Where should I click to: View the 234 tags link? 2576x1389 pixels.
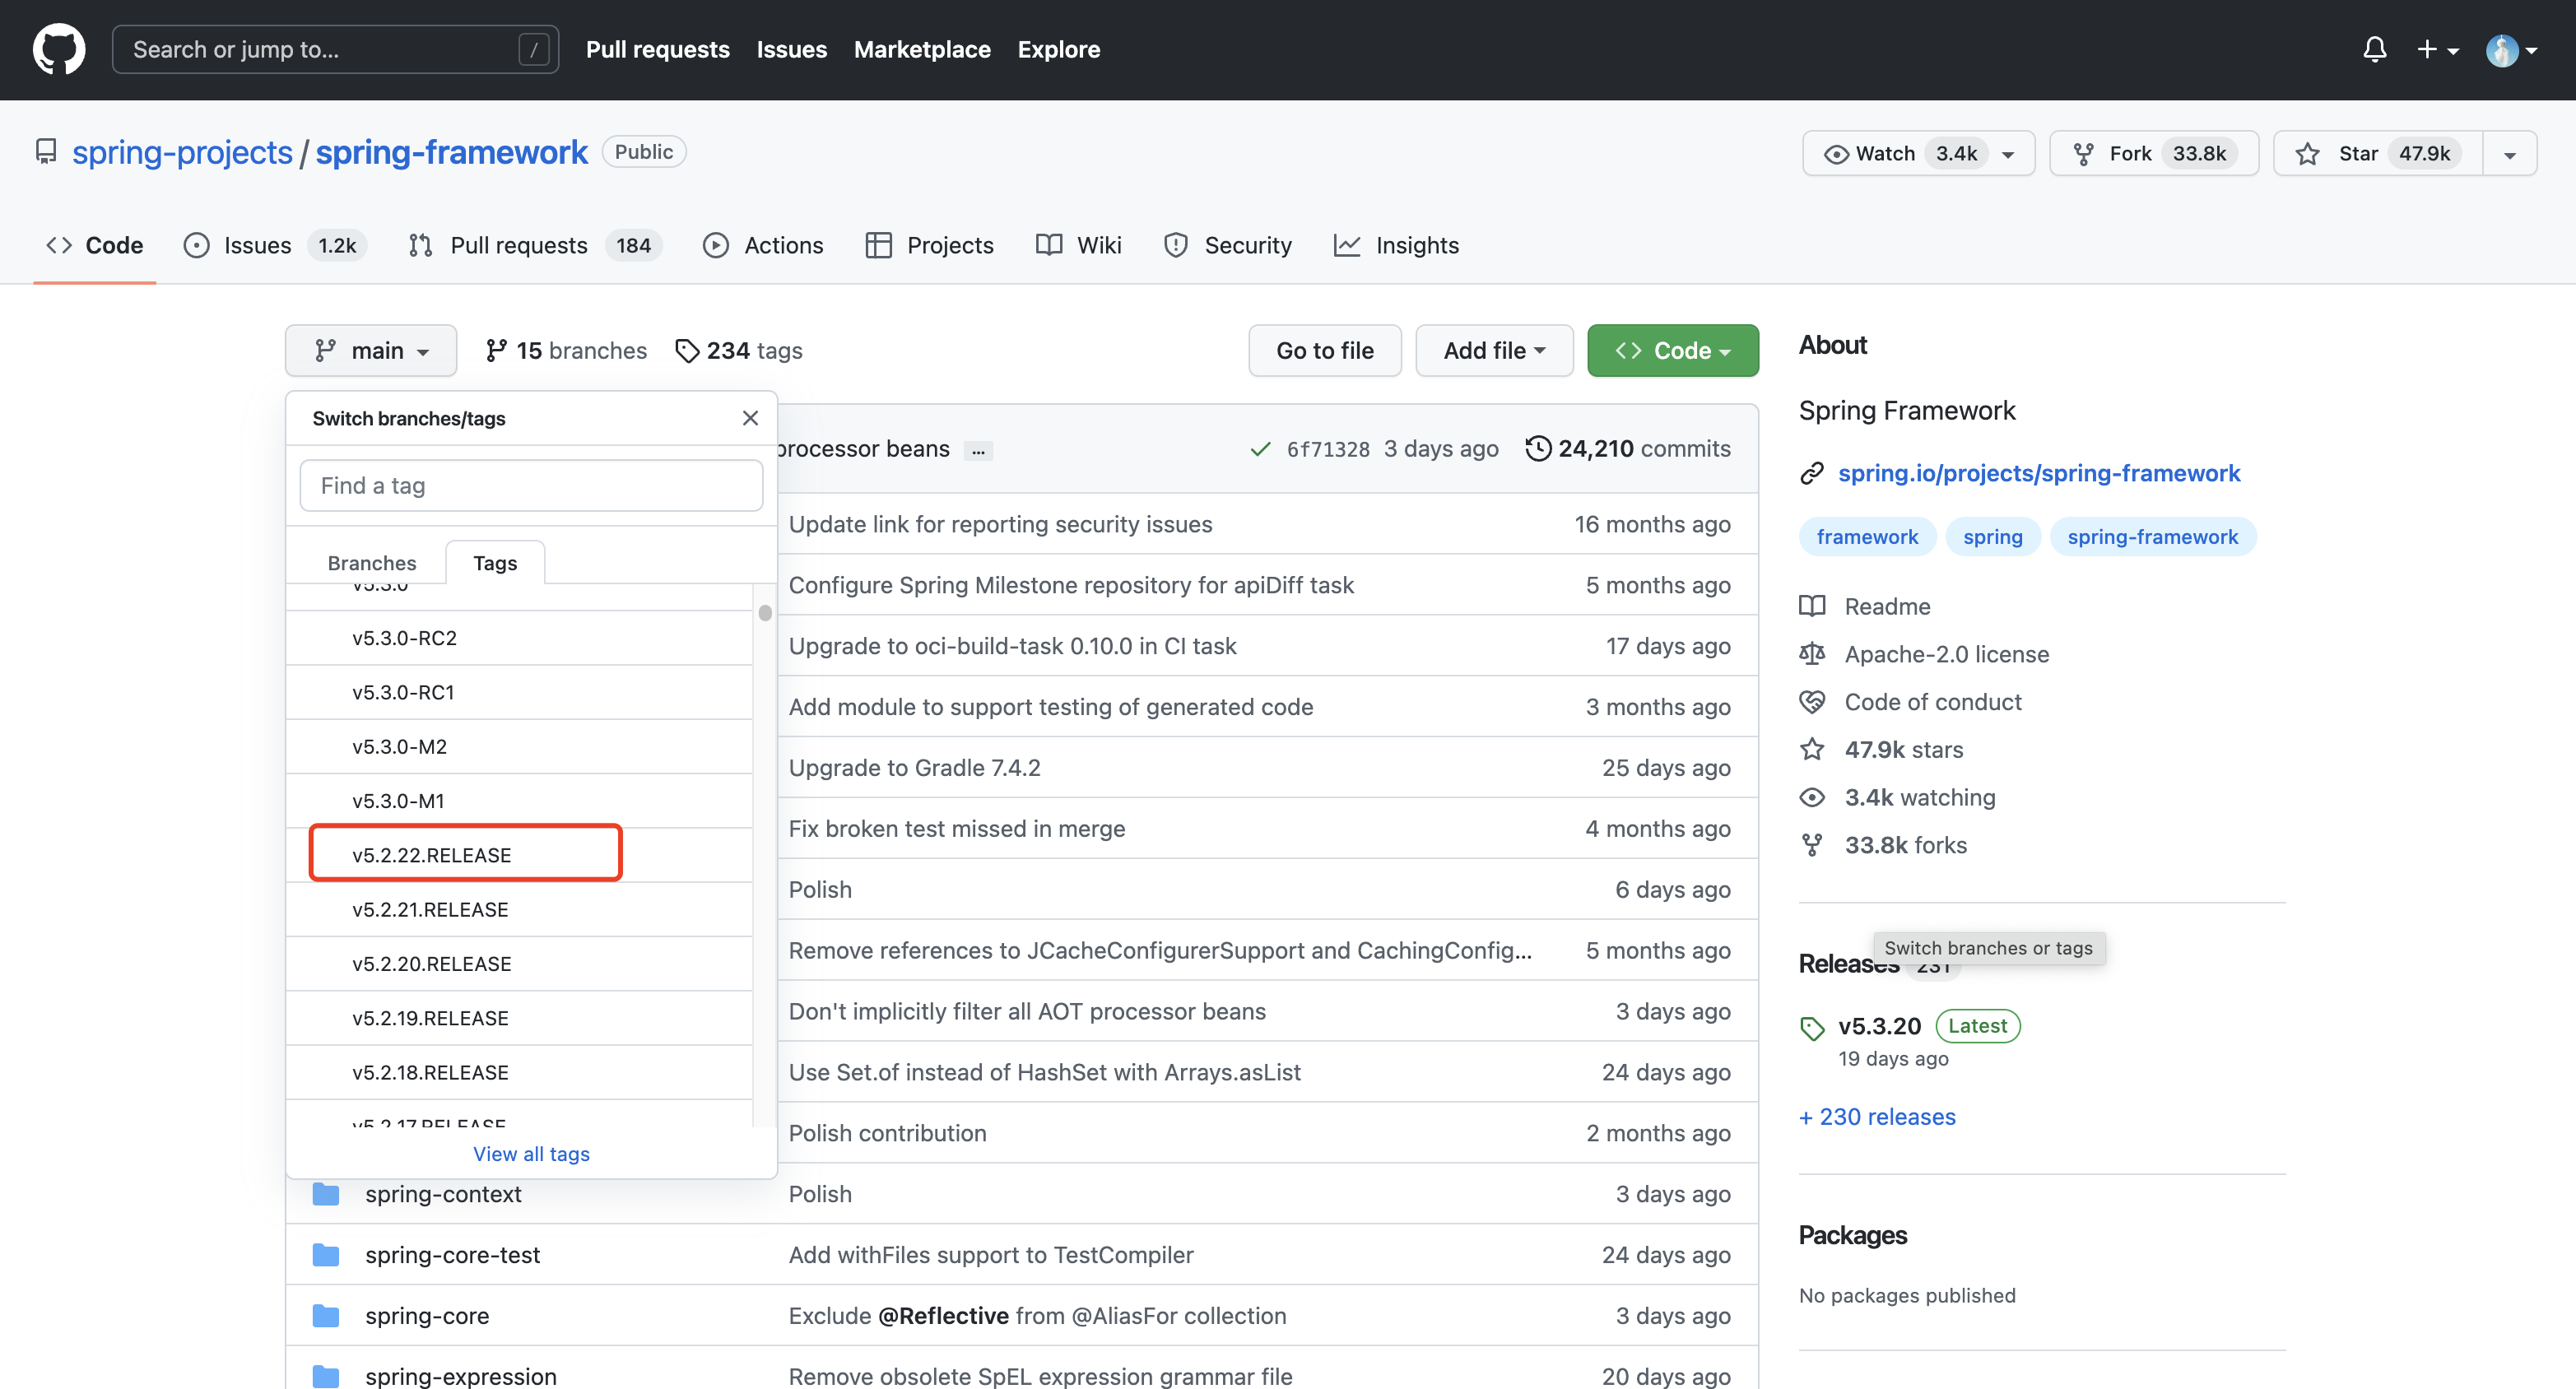[739, 350]
